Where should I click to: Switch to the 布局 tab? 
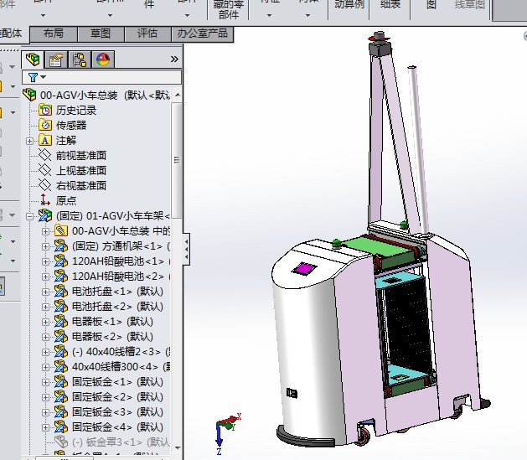(x=53, y=34)
